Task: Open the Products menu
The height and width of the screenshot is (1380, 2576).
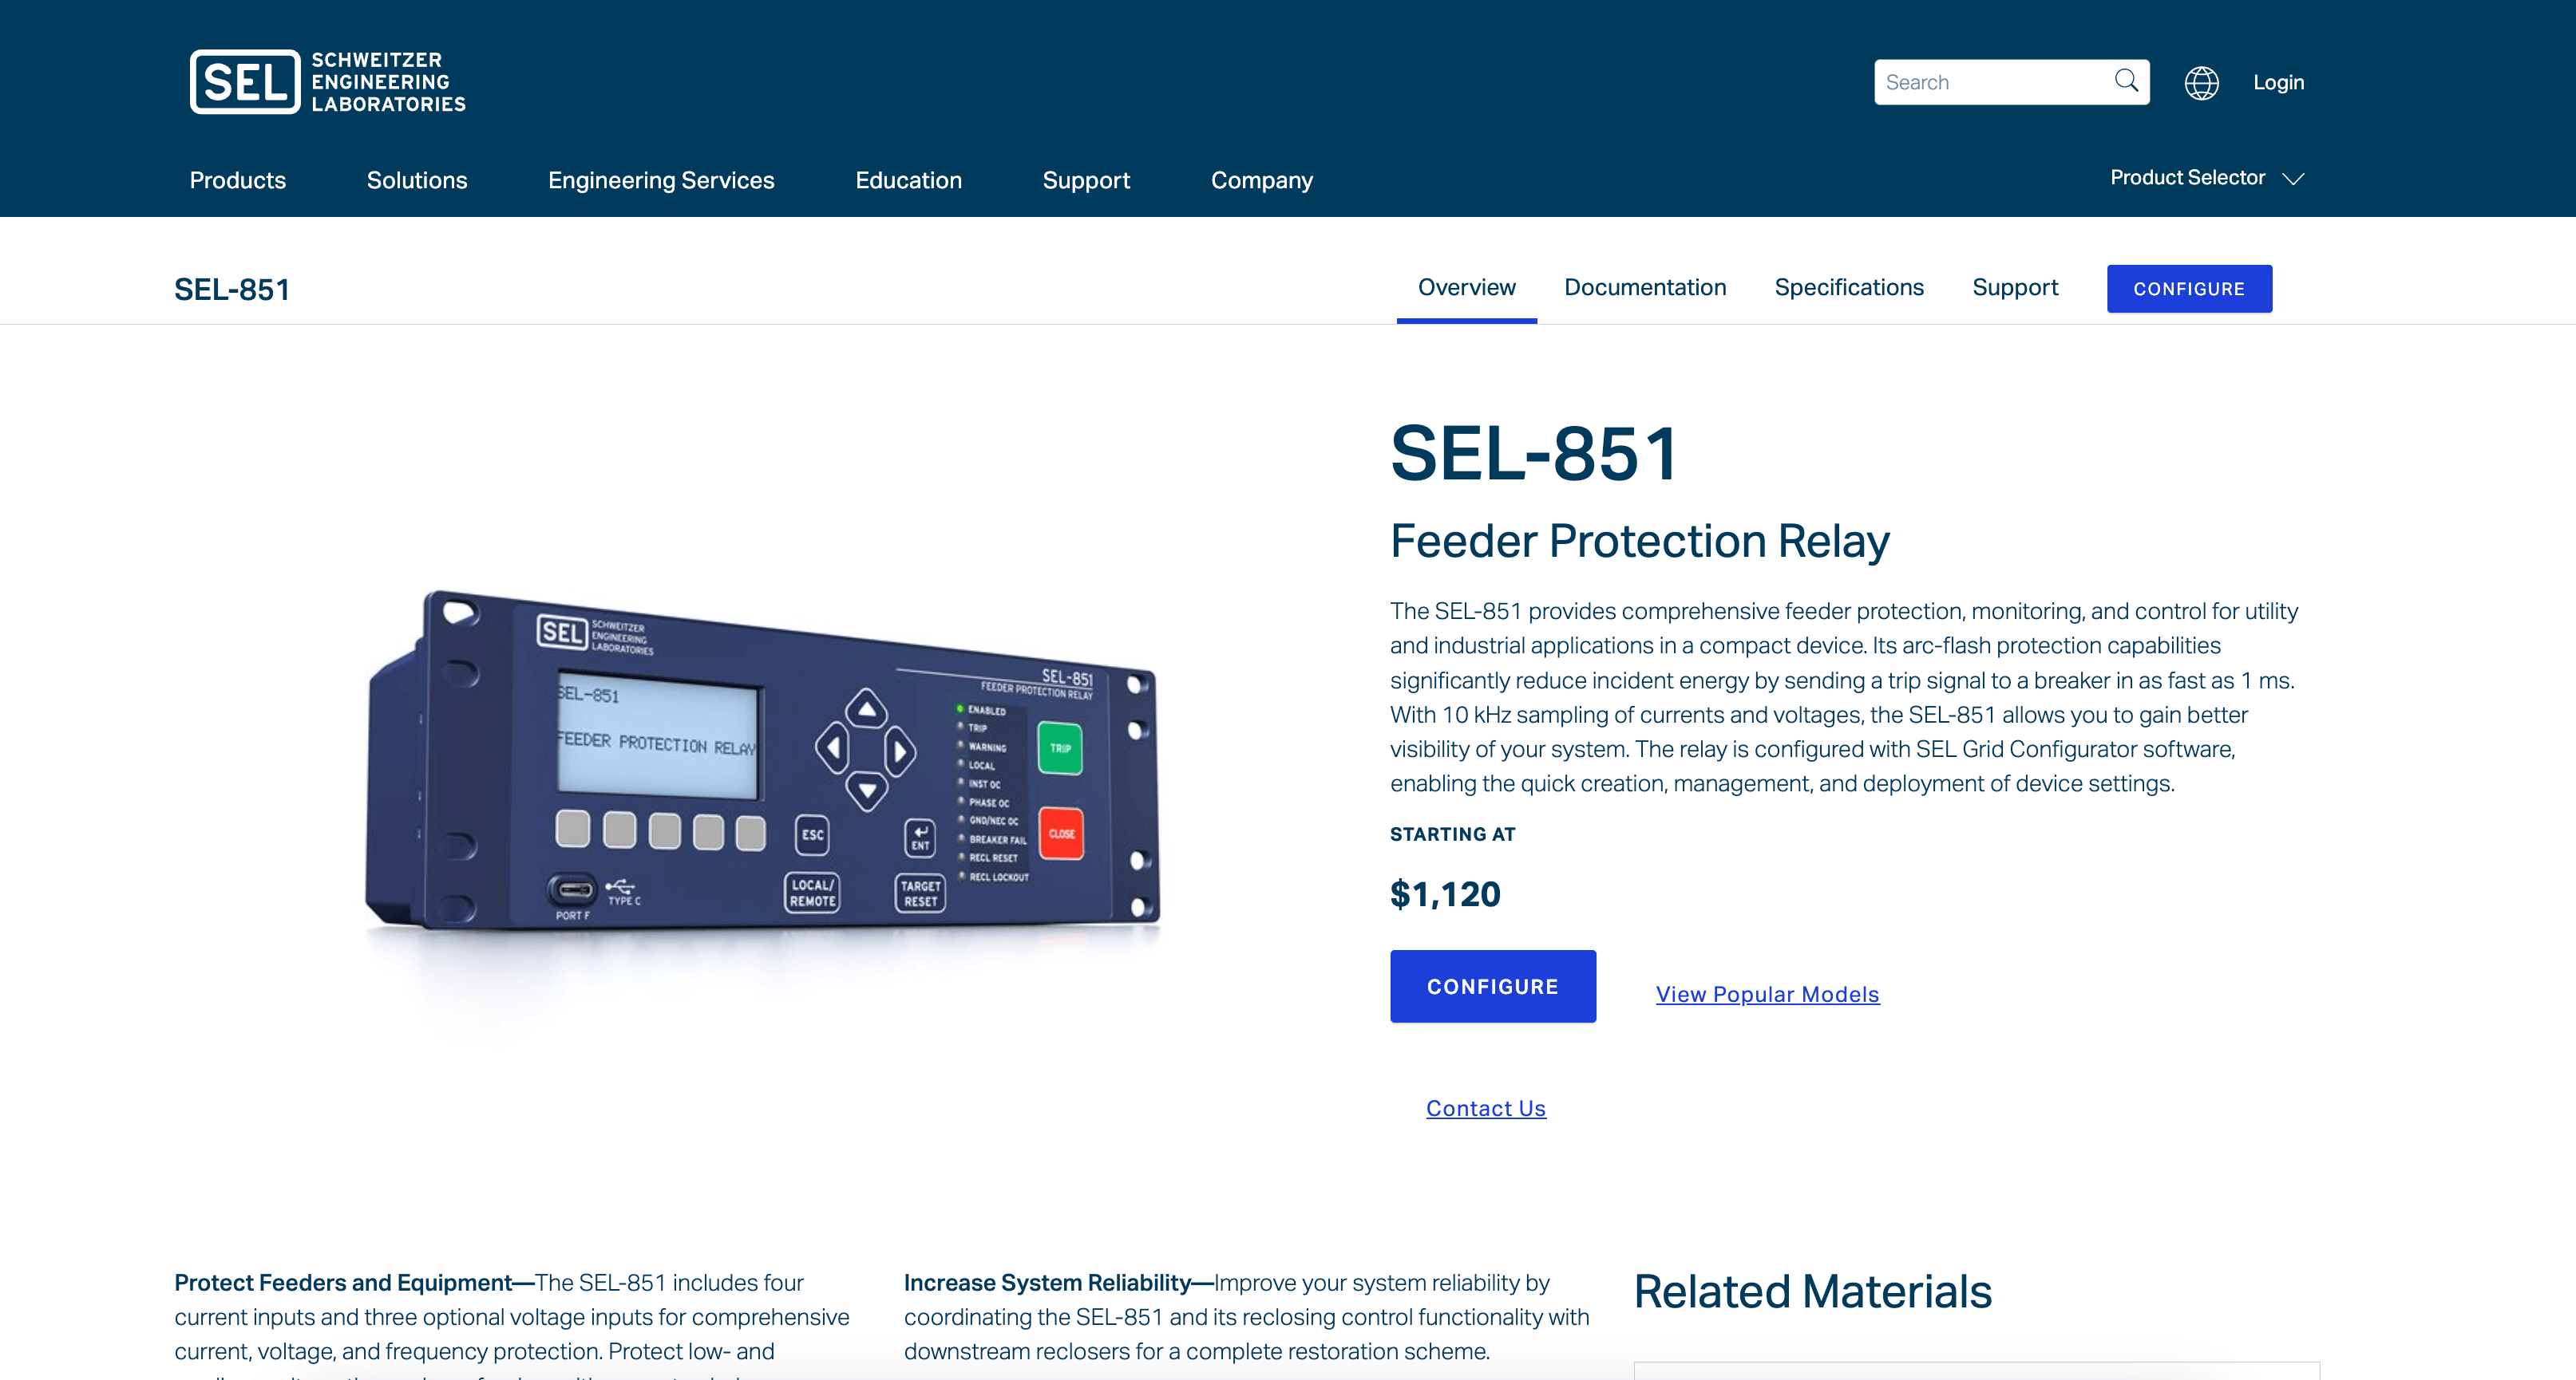Action: coord(237,181)
